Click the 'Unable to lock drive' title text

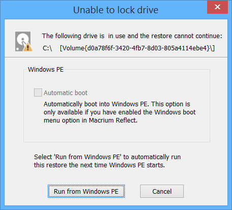[x=116, y=10]
